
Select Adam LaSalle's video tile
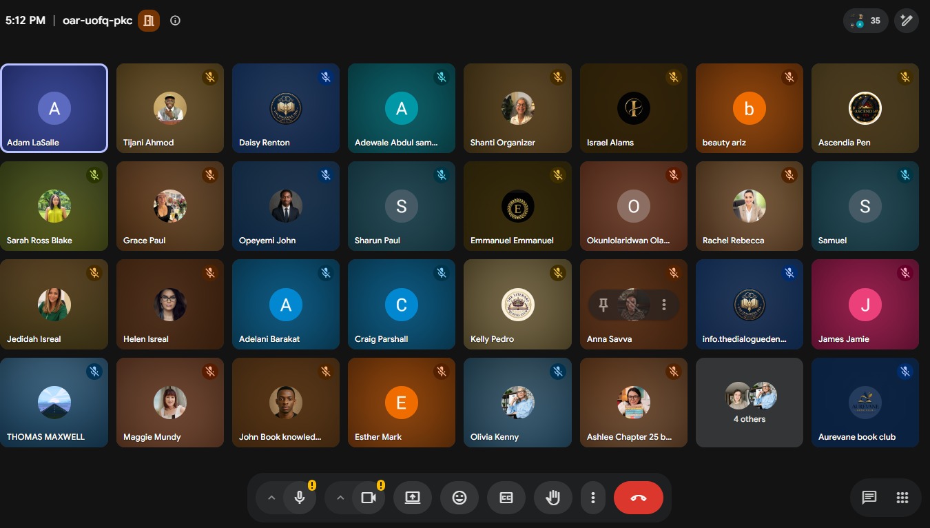[54, 108]
